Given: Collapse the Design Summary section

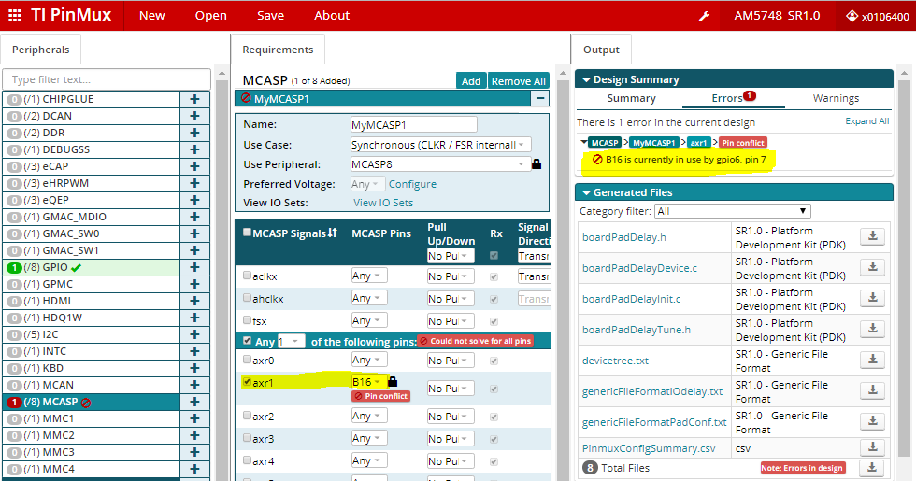Looking at the screenshot, I should point(586,80).
